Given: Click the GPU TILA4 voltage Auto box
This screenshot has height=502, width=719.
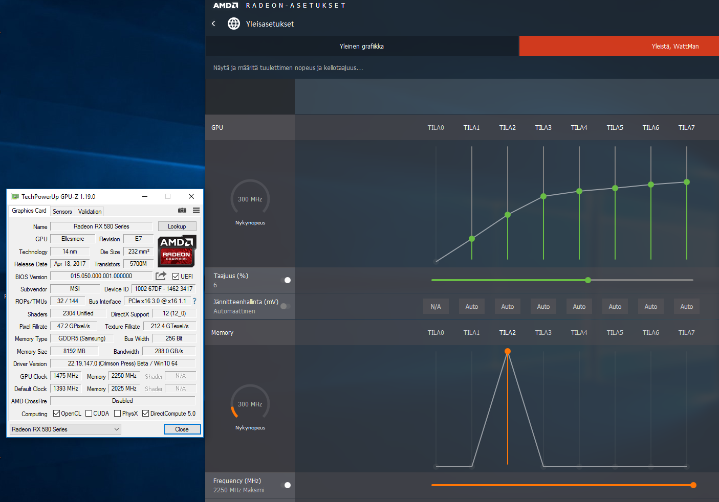Looking at the screenshot, I should coord(579,307).
